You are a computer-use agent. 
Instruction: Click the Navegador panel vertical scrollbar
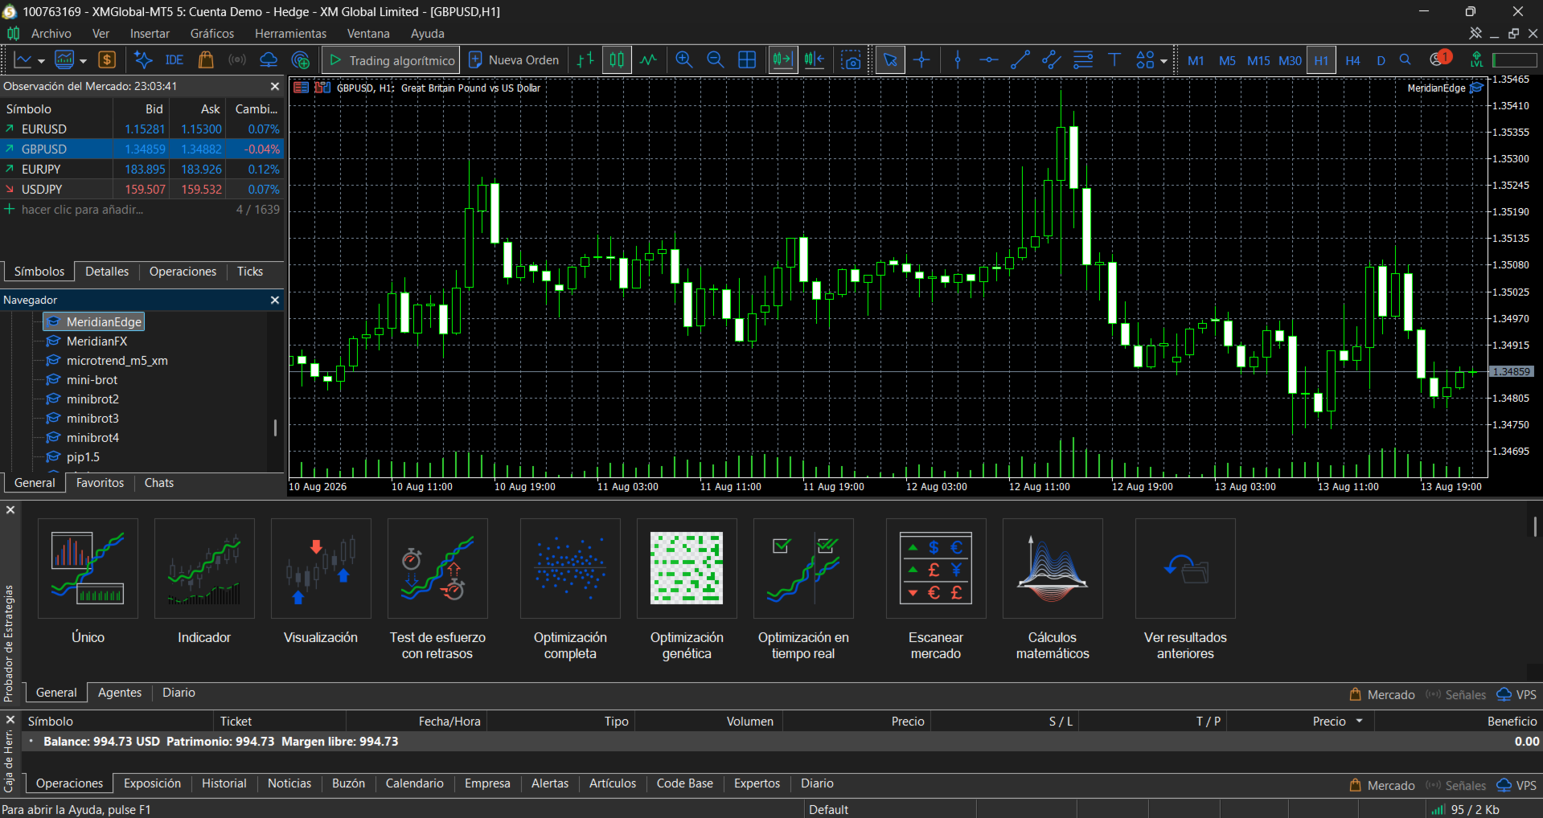point(275,427)
